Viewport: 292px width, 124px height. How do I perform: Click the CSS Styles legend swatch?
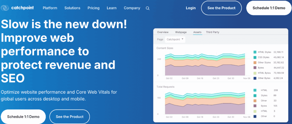pos(255,57)
